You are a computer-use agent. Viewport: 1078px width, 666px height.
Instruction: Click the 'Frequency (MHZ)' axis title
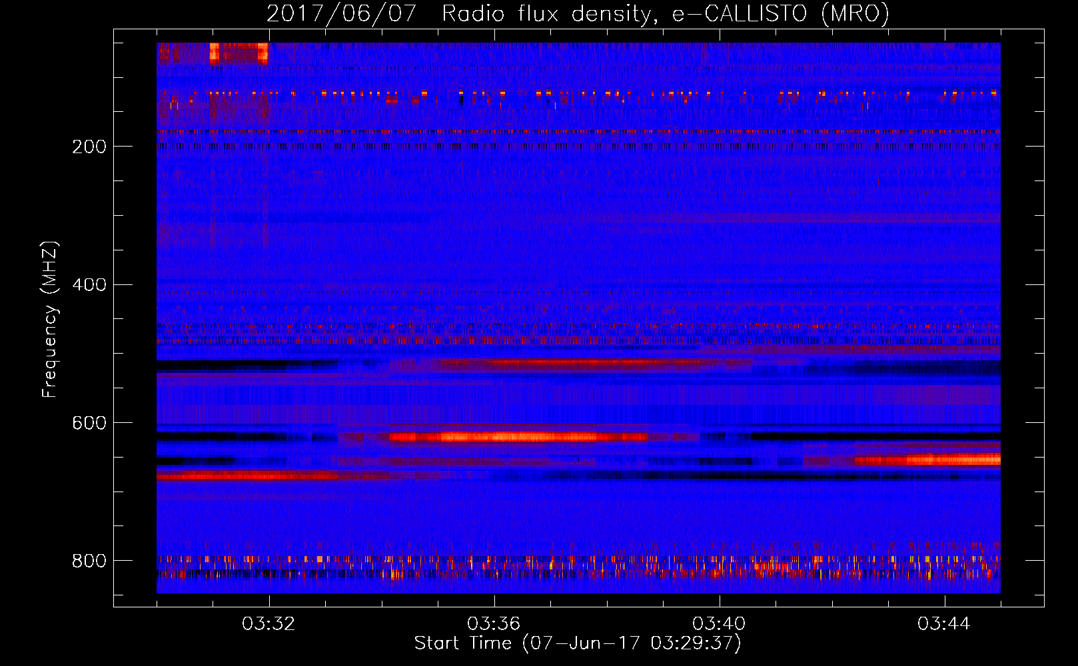(50, 320)
